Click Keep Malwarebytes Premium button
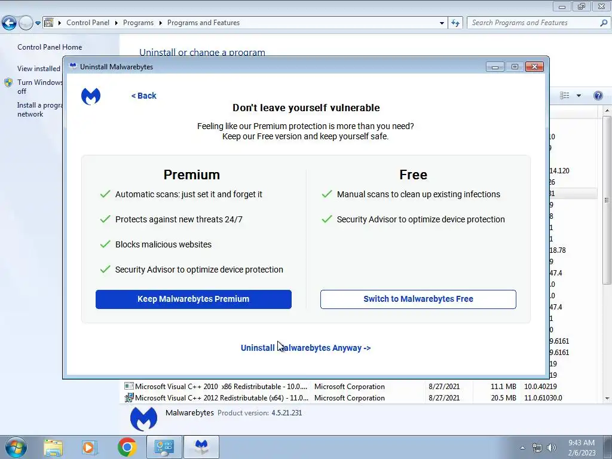 coord(193,299)
